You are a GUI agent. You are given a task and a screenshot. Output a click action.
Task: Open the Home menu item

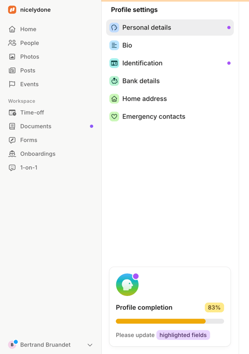point(28,29)
